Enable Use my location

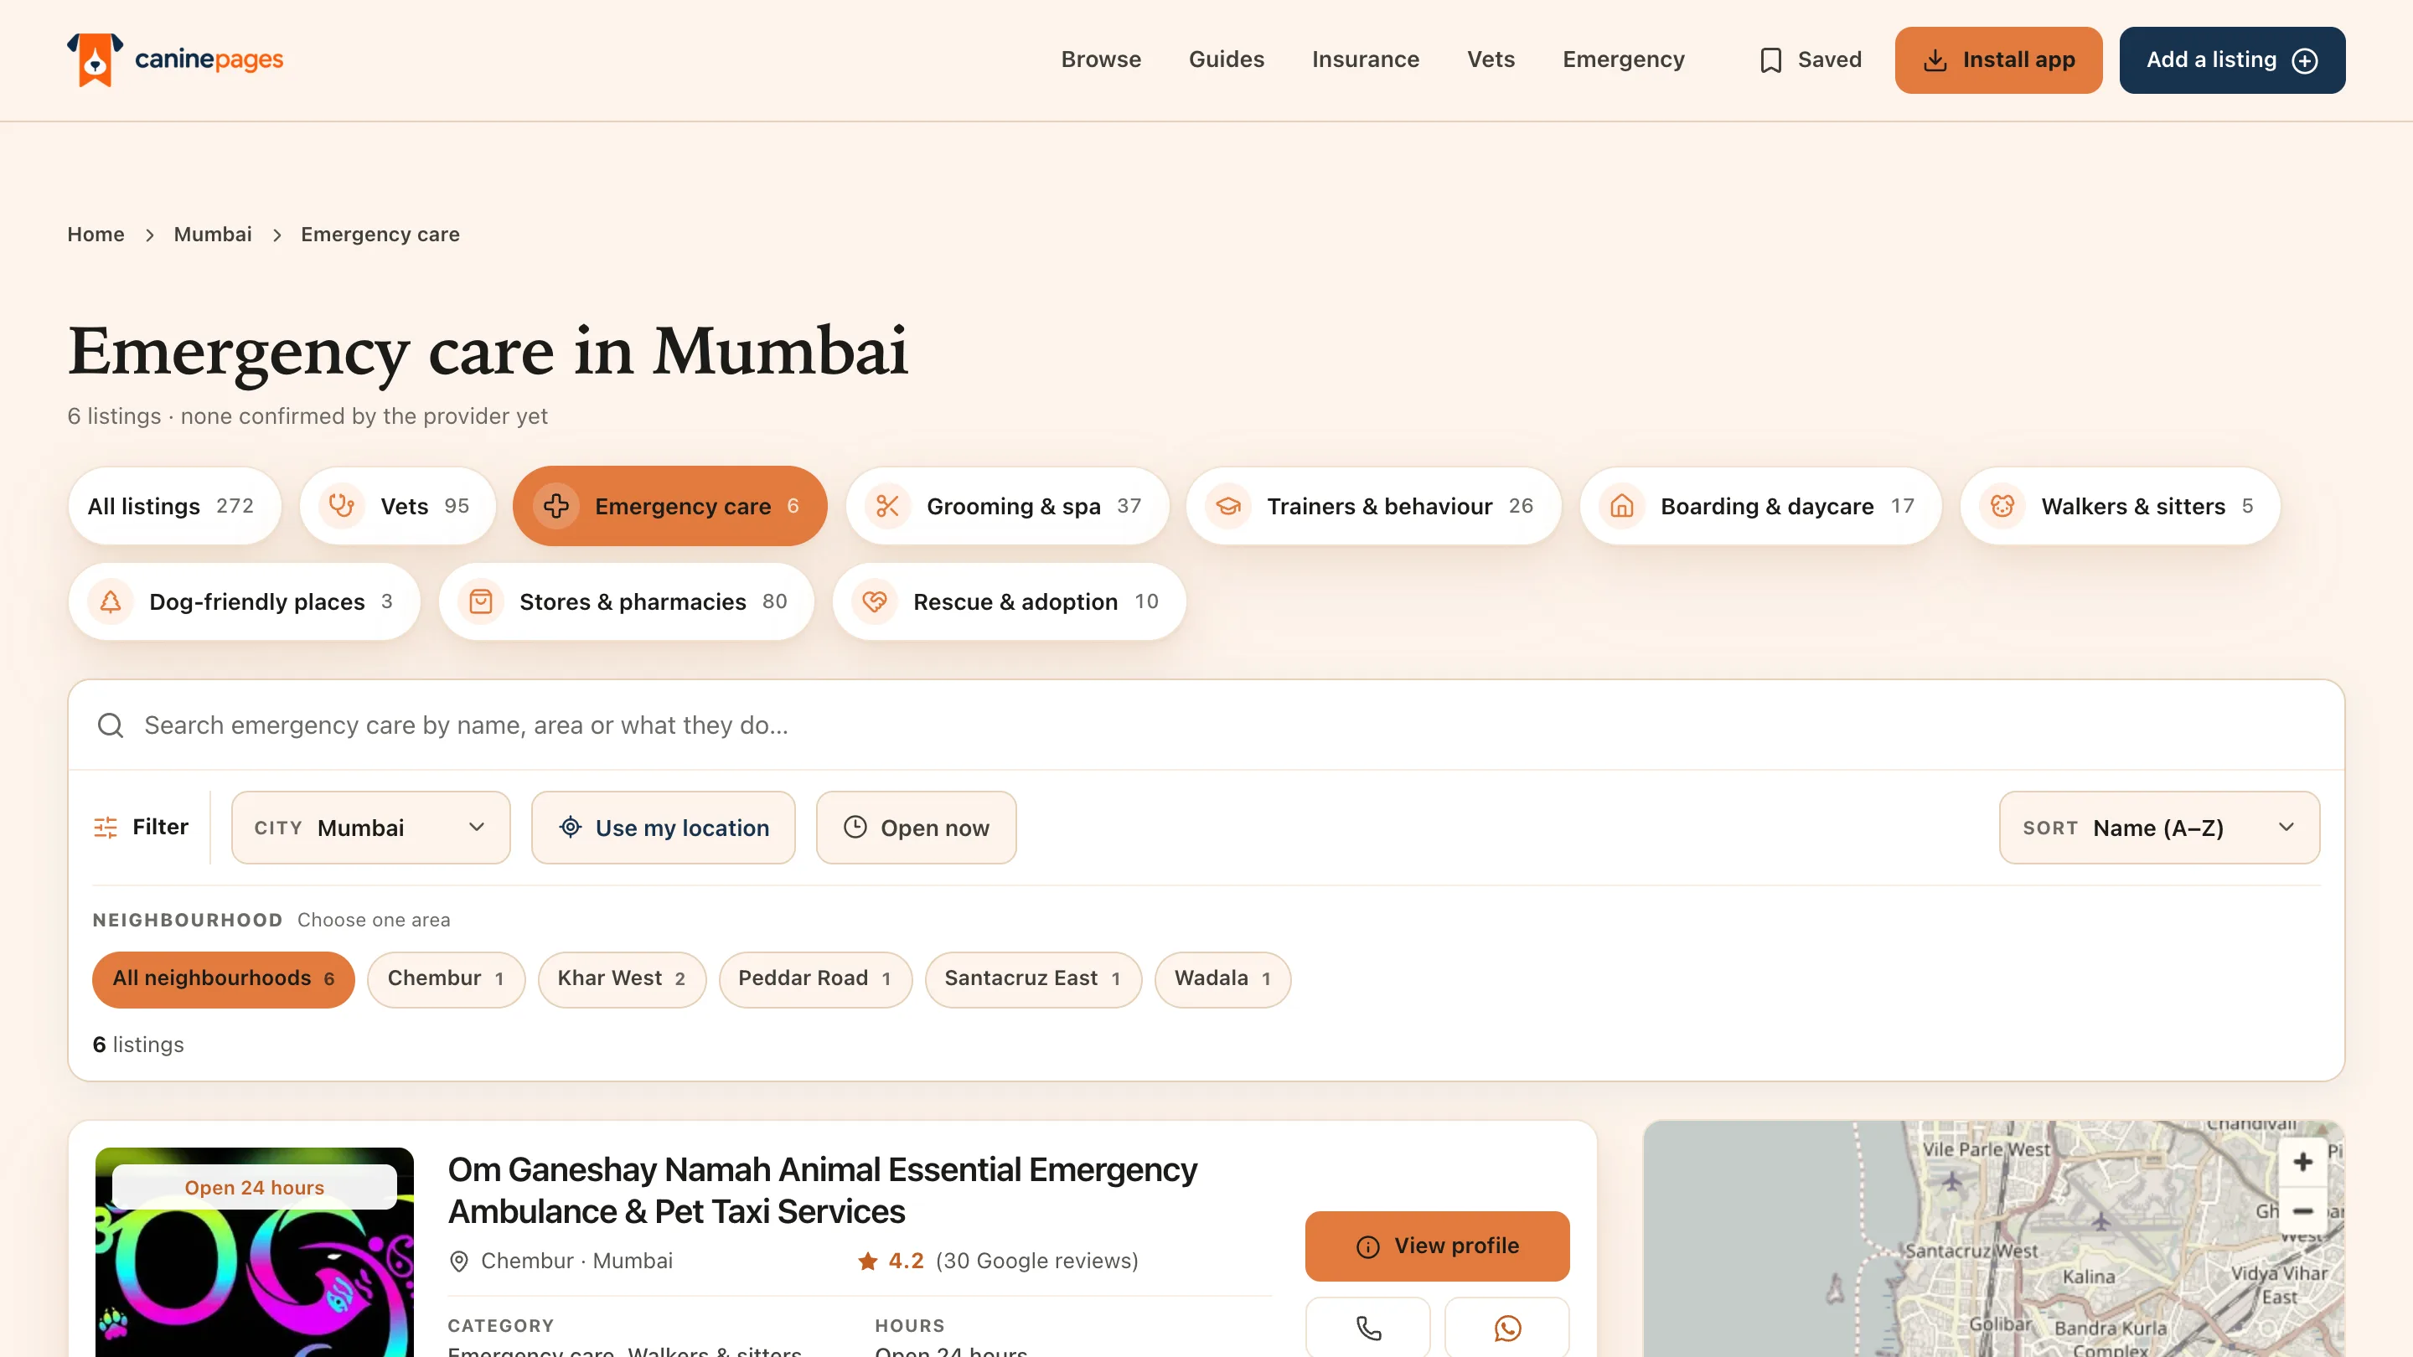pos(664,827)
